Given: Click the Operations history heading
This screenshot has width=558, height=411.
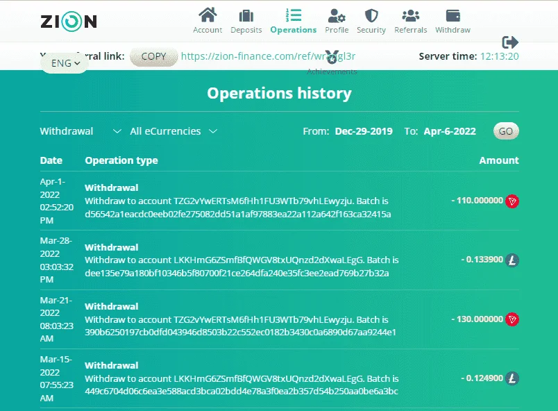Looking at the screenshot, I should click(280, 93).
